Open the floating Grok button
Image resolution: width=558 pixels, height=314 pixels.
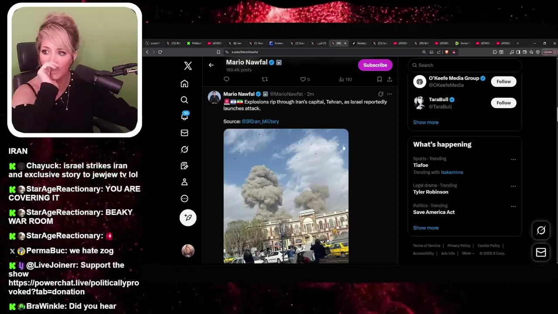tap(541, 230)
